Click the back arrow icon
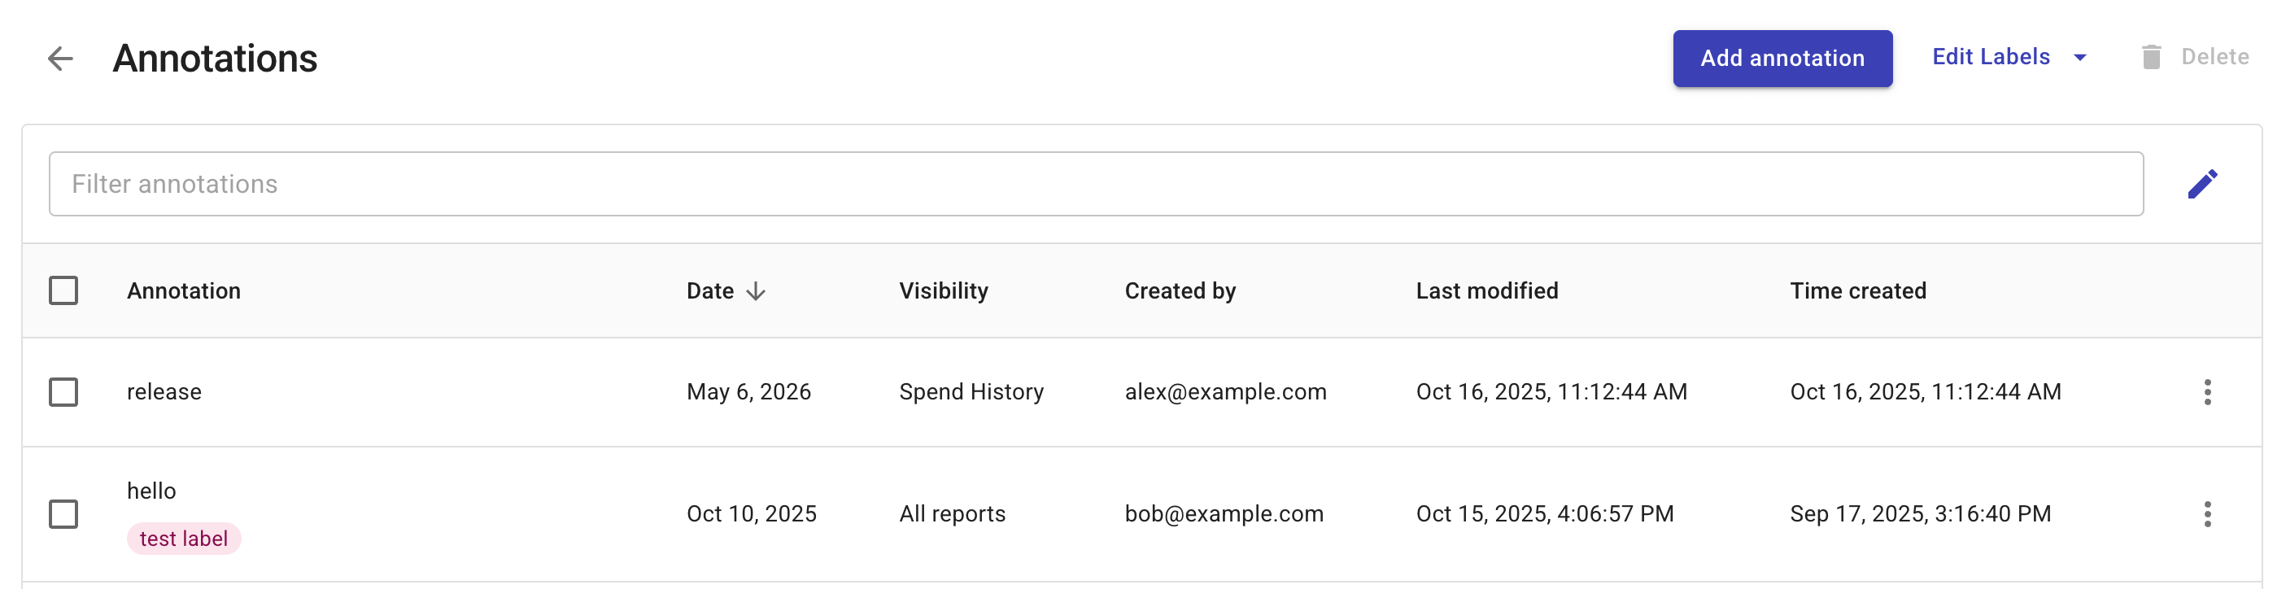The height and width of the screenshot is (589, 2286). [60, 59]
